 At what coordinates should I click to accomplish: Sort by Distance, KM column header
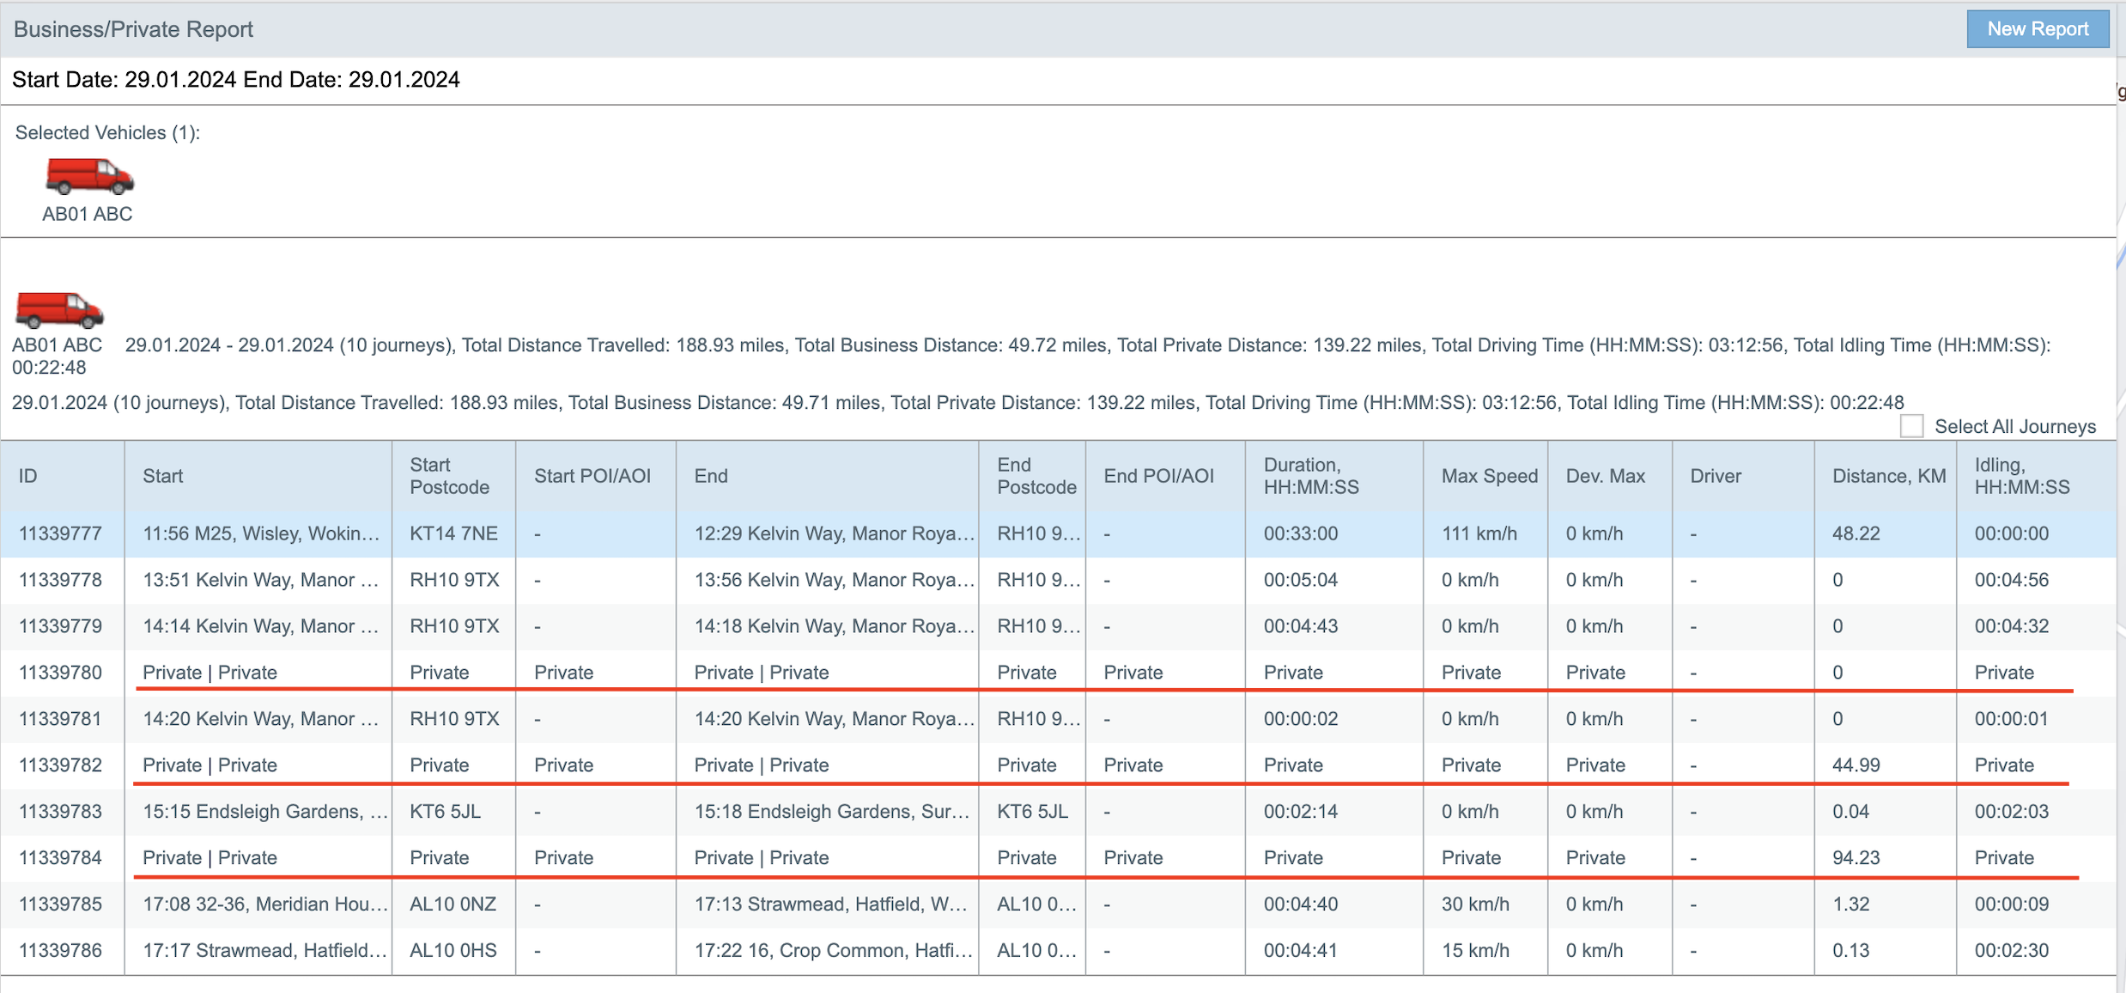pos(1888,476)
